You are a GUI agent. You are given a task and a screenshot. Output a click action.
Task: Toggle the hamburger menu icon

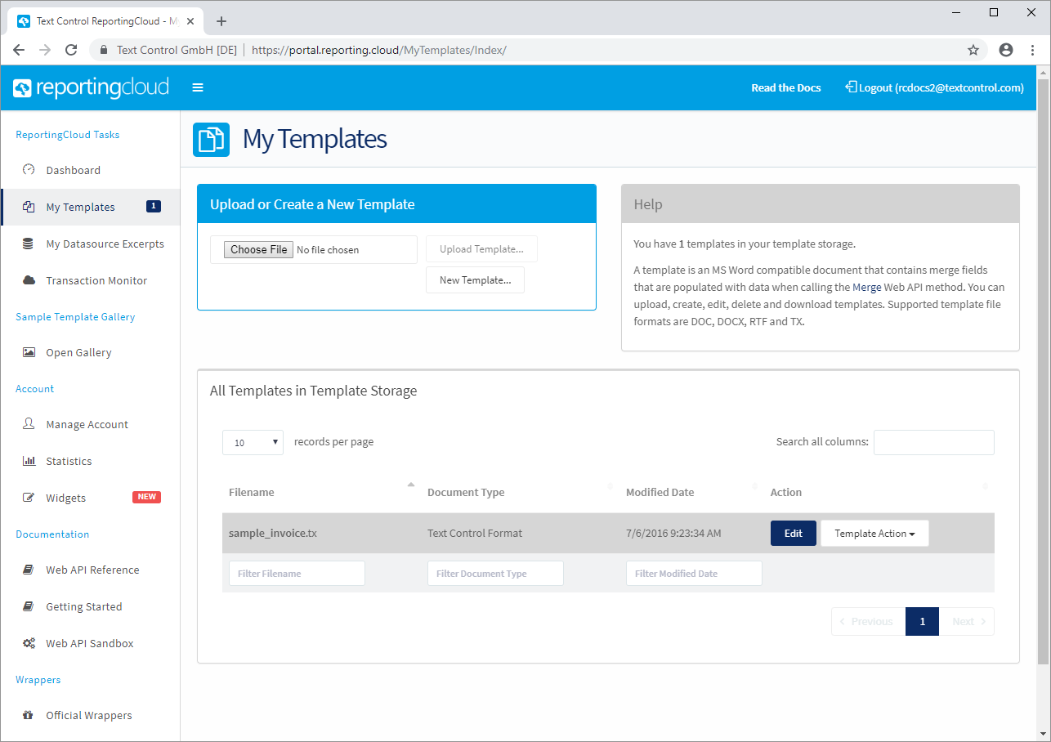tap(198, 87)
